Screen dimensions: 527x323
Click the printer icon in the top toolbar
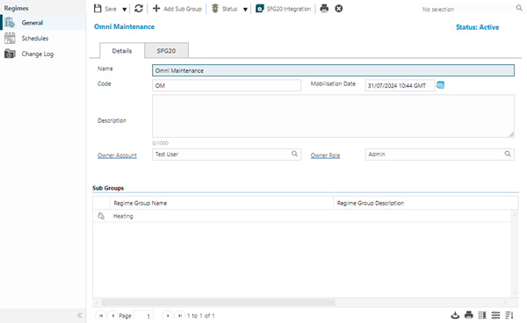(324, 9)
